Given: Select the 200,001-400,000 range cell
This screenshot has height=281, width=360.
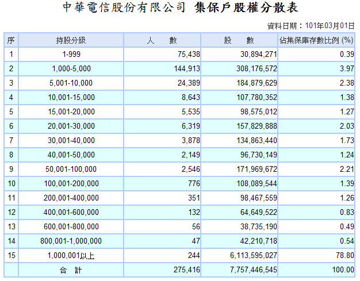Looking at the screenshot, I should 71,198.
